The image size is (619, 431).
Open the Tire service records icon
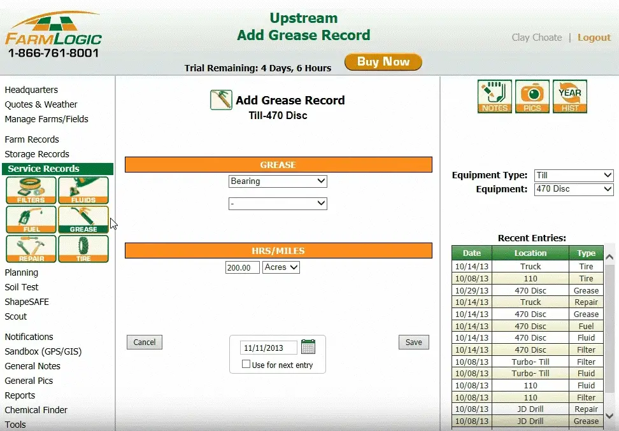click(x=83, y=249)
